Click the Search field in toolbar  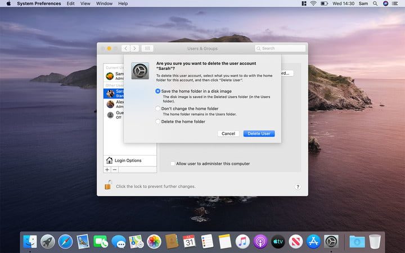[280, 49]
